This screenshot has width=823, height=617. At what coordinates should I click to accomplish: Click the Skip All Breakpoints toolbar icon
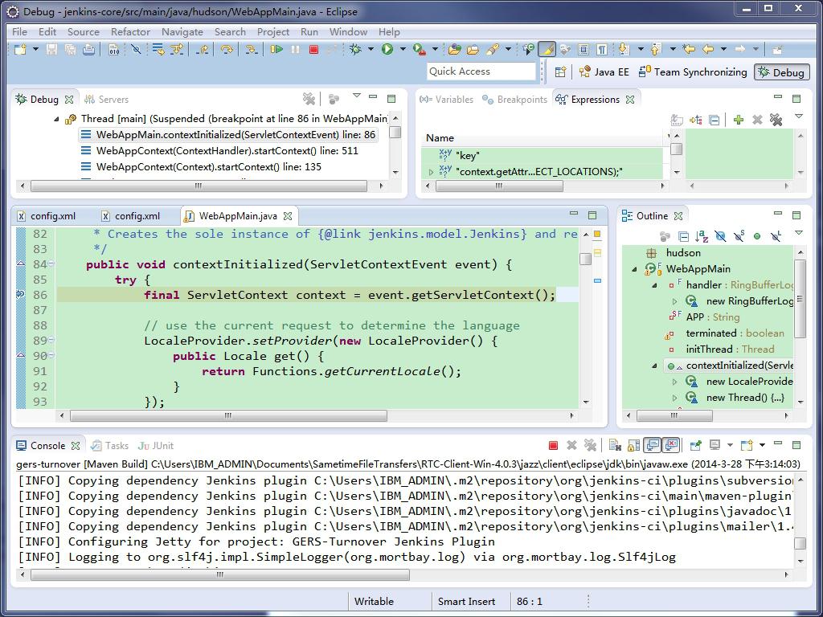[x=136, y=49]
